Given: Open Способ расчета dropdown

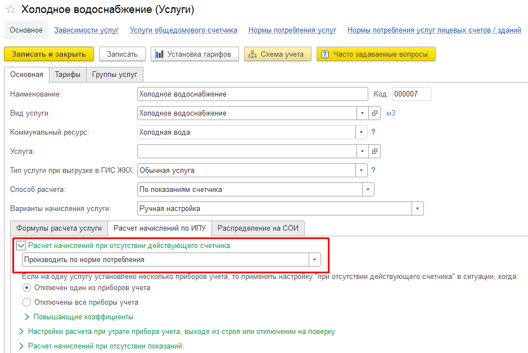Looking at the screenshot, I should click(x=368, y=190).
